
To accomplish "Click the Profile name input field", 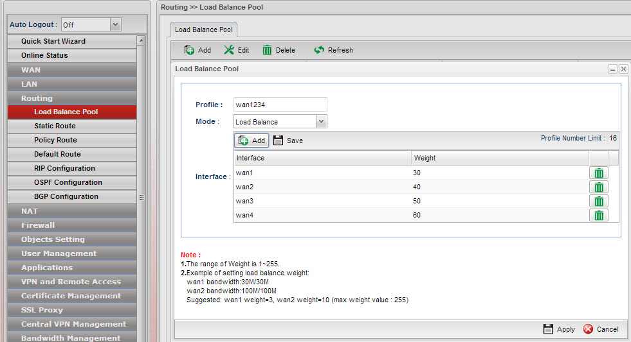I will (x=280, y=105).
